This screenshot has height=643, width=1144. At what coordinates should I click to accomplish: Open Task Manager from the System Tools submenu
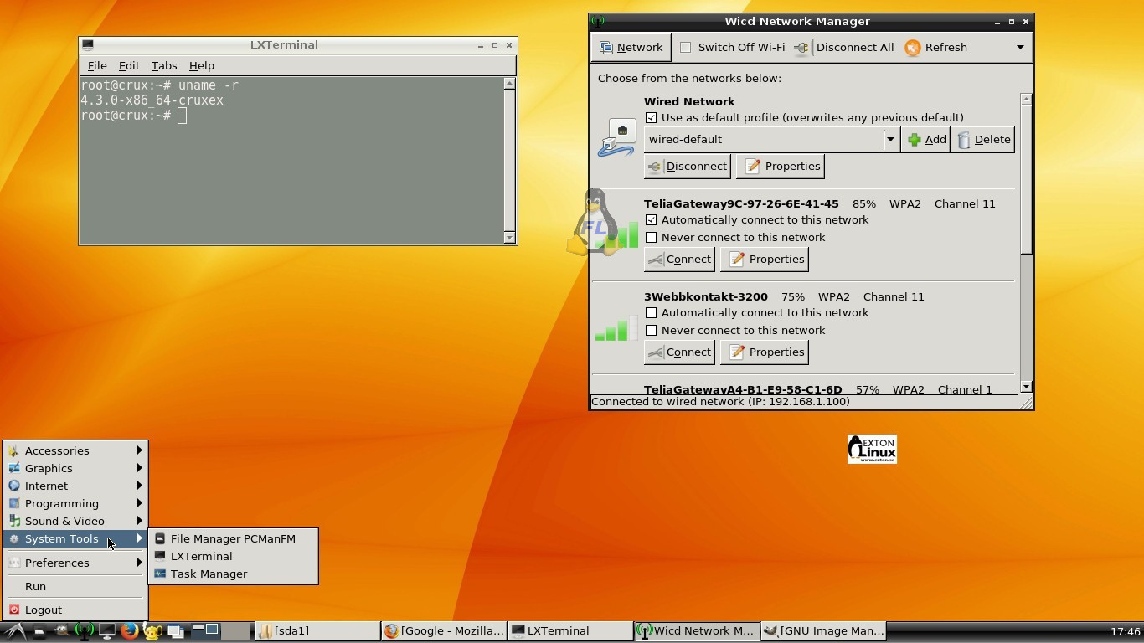click(233, 574)
